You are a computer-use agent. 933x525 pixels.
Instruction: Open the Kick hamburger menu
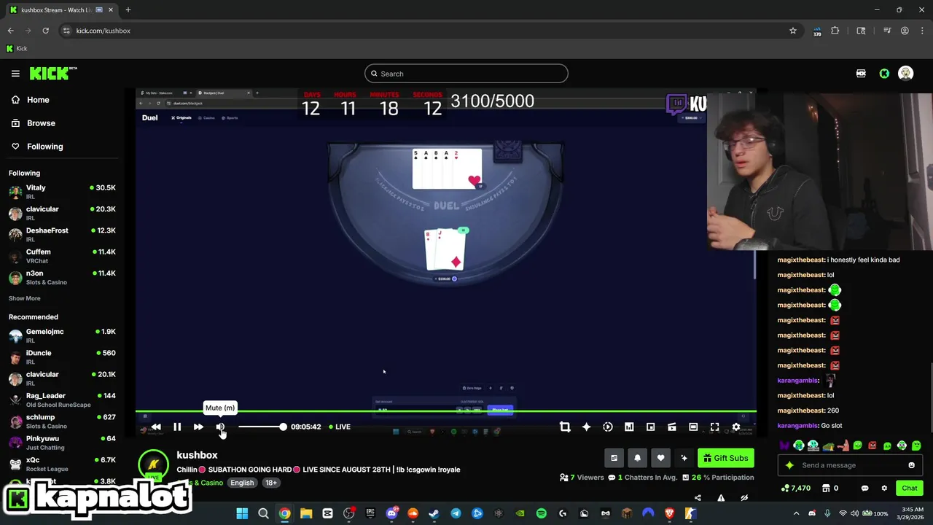(x=15, y=74)
